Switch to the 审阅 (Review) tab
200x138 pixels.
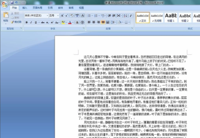pyautogui.click(x=71, y=8)
